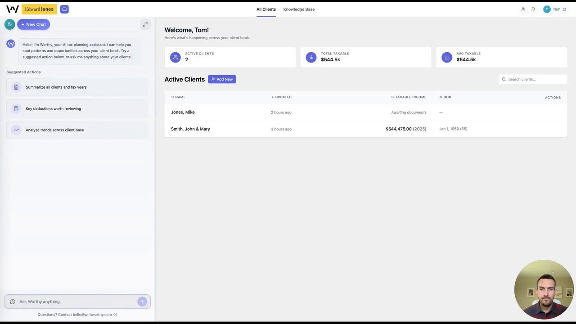The height and width of the screenshot is (324, 576).
Task: Click the Avg Taxable card
Action: tap(501, 57)
